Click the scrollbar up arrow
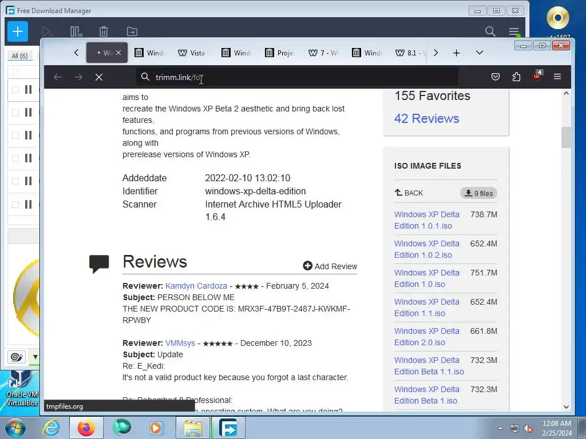The height and width of the screenshot is (439, 586). 566,93
